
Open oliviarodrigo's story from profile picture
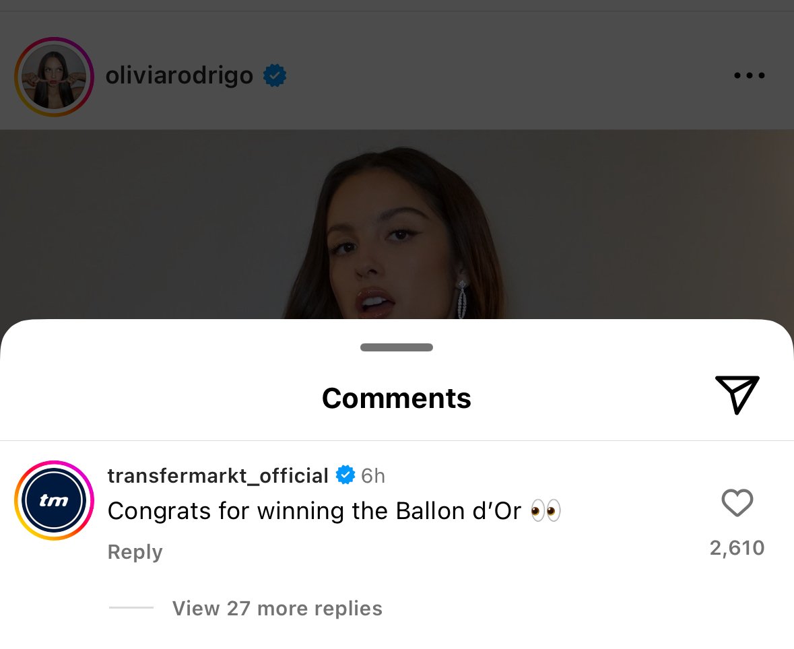pyautogui.click(x=54, y=77)
